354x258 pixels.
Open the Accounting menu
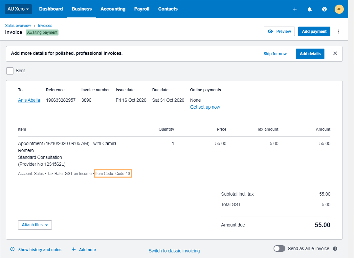(113, 9)
